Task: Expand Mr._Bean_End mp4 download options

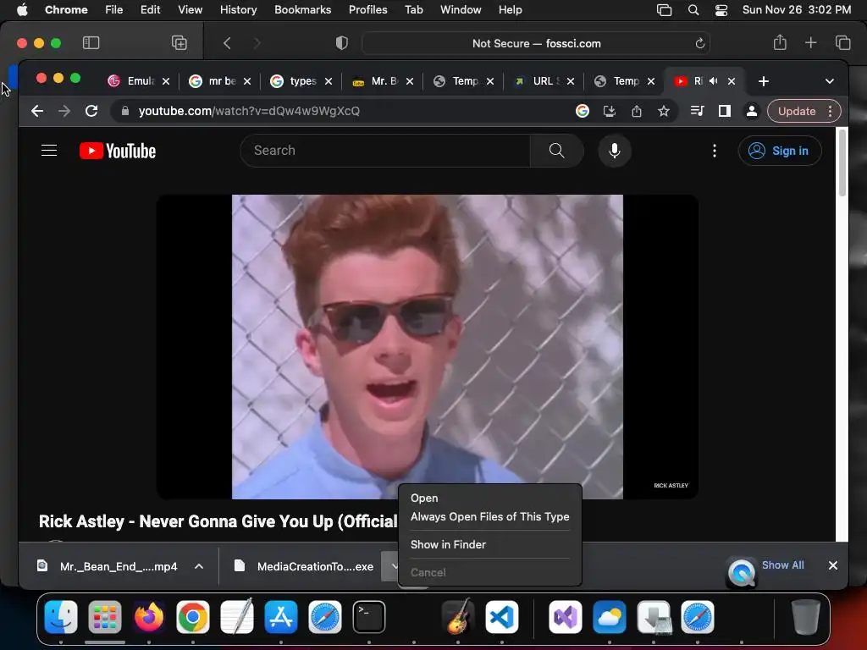Action: (x=199, y=566)
